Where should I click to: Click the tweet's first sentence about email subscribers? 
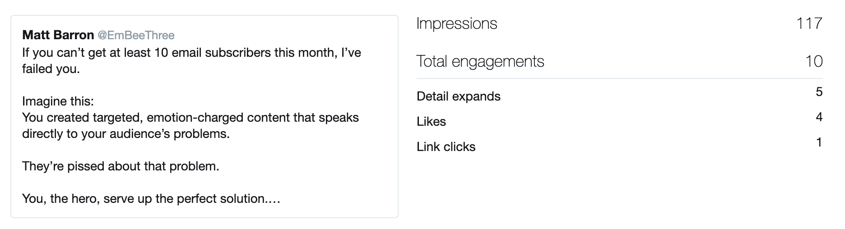[191, 61]
